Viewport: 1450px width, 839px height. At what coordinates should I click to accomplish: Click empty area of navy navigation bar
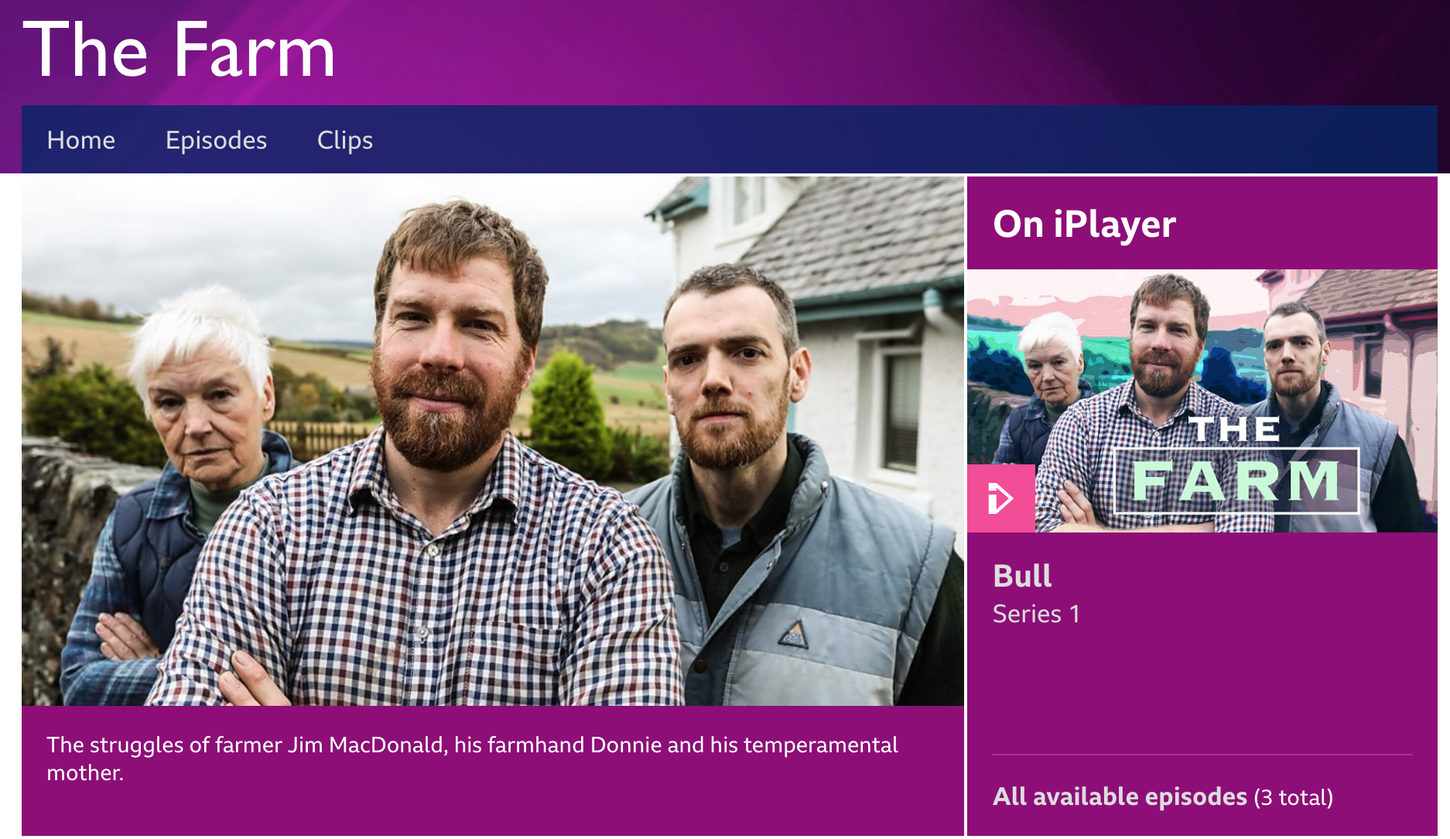pyautogui.click(x=890, y=140)
